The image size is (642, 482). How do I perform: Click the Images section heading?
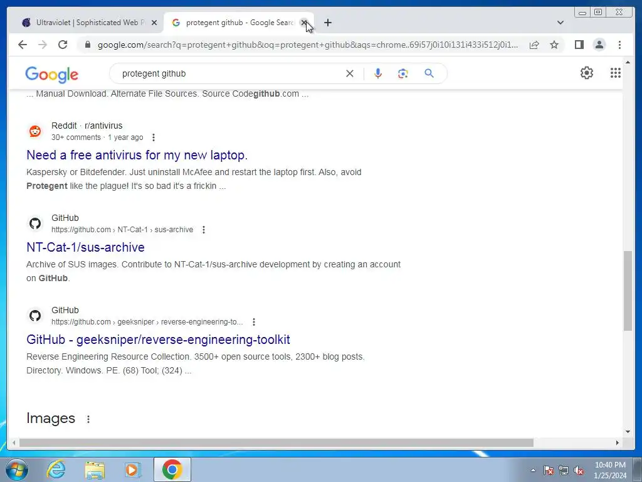51,418
